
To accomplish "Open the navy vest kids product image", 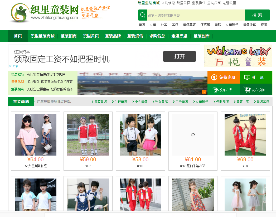I will [88, 195].
